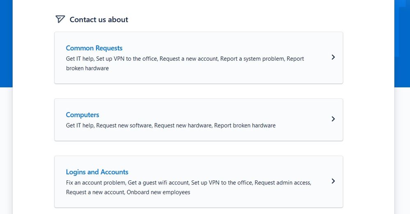Open the Computers category link
The height and width of the screenshot is (214, 410).
[82, 115]
